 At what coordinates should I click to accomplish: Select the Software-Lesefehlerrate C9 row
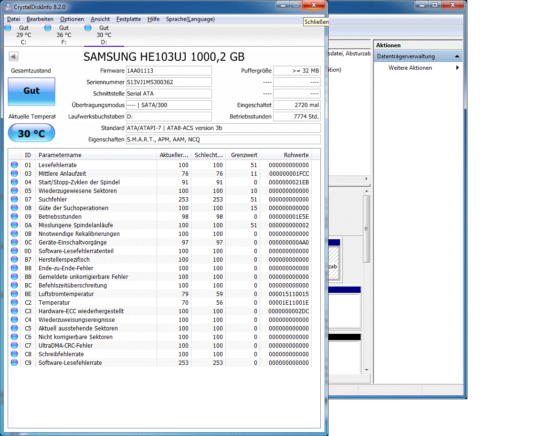point(160,362)
